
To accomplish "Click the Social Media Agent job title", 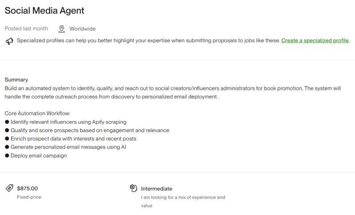I will 44,11.
